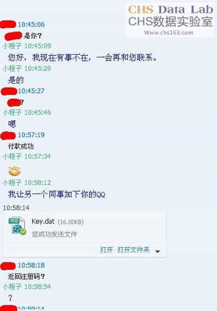Screen dimensions: 217x311
Task: Click the 小程子 name at 10:58:54
Action: tap(12, 287)
